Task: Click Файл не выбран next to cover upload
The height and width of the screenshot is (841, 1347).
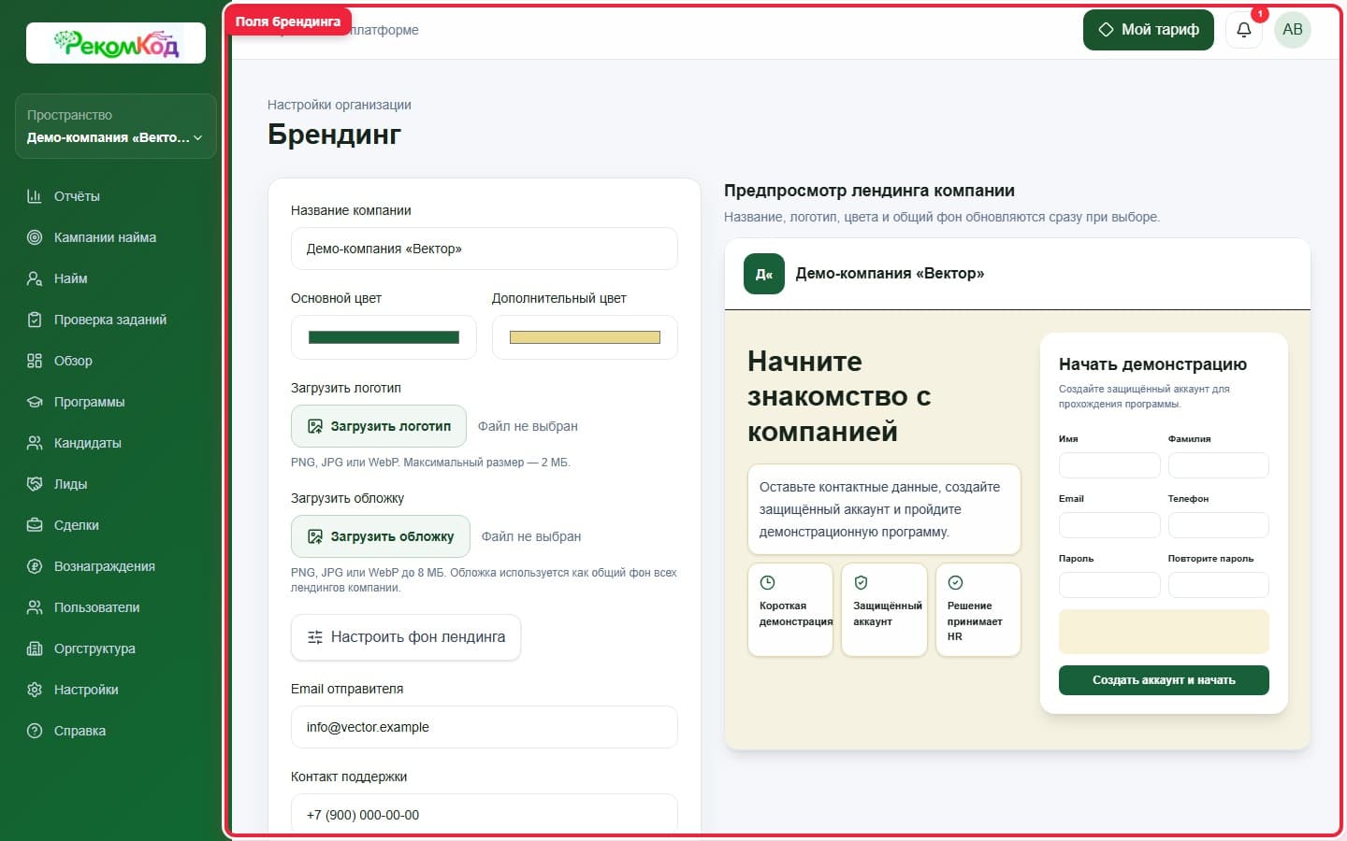Action: 531,536
